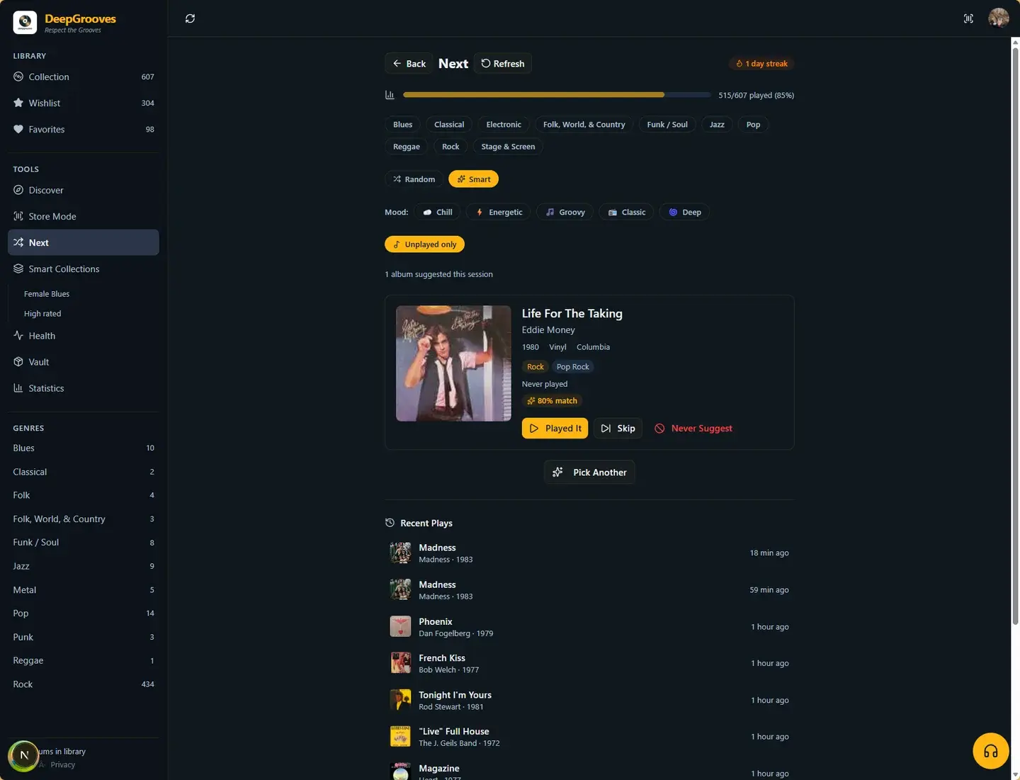Click the skip-forward icon on Skip button
1020x780 pixels.
(606, 429)
